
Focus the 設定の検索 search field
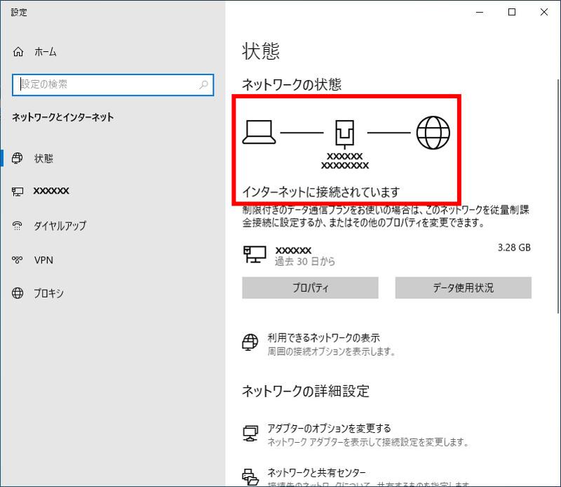point(113,85)
